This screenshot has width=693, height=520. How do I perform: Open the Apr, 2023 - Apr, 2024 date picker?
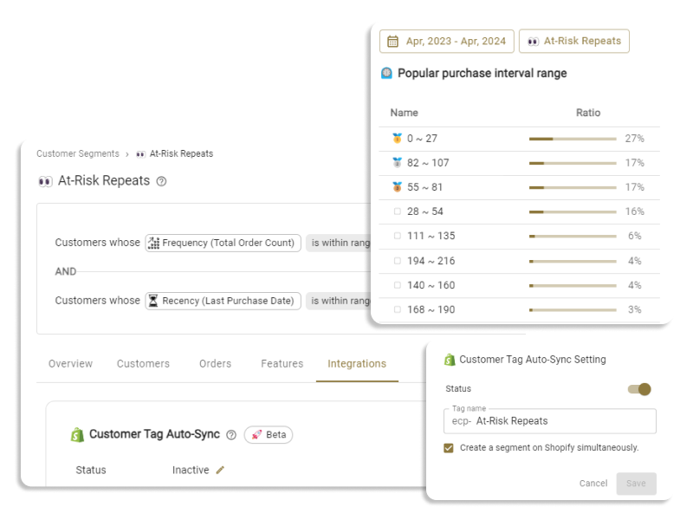446,41
